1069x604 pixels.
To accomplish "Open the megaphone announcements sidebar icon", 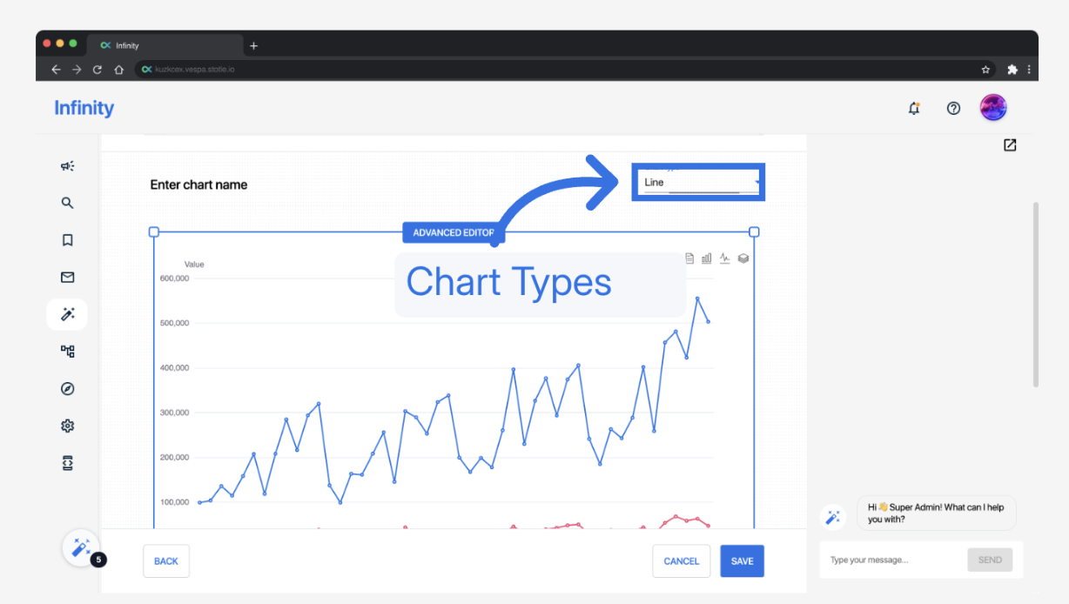I will (67, 166).
